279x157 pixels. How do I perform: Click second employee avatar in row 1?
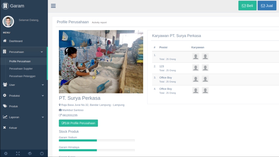tap(205, 56)
